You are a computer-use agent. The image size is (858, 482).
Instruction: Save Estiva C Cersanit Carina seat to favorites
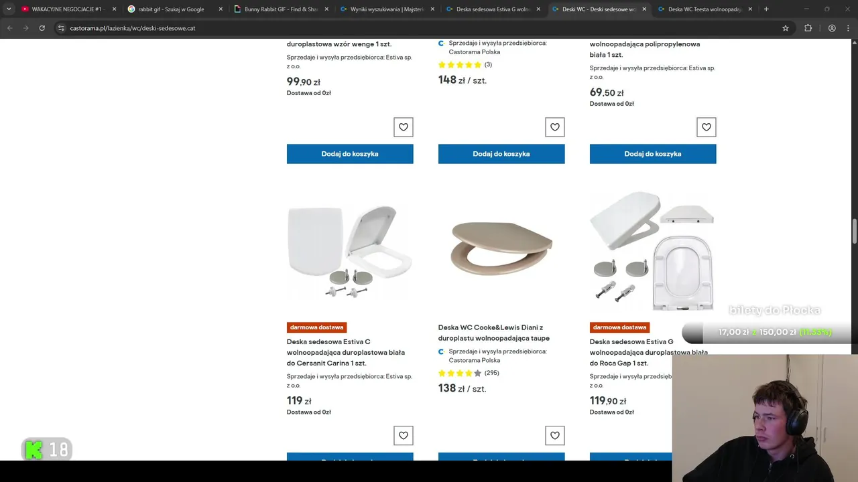403,435
